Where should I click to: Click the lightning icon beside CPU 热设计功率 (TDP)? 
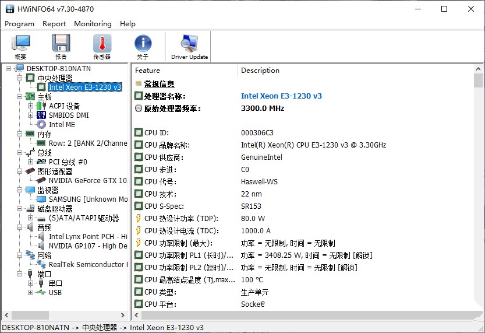[138, 218]
